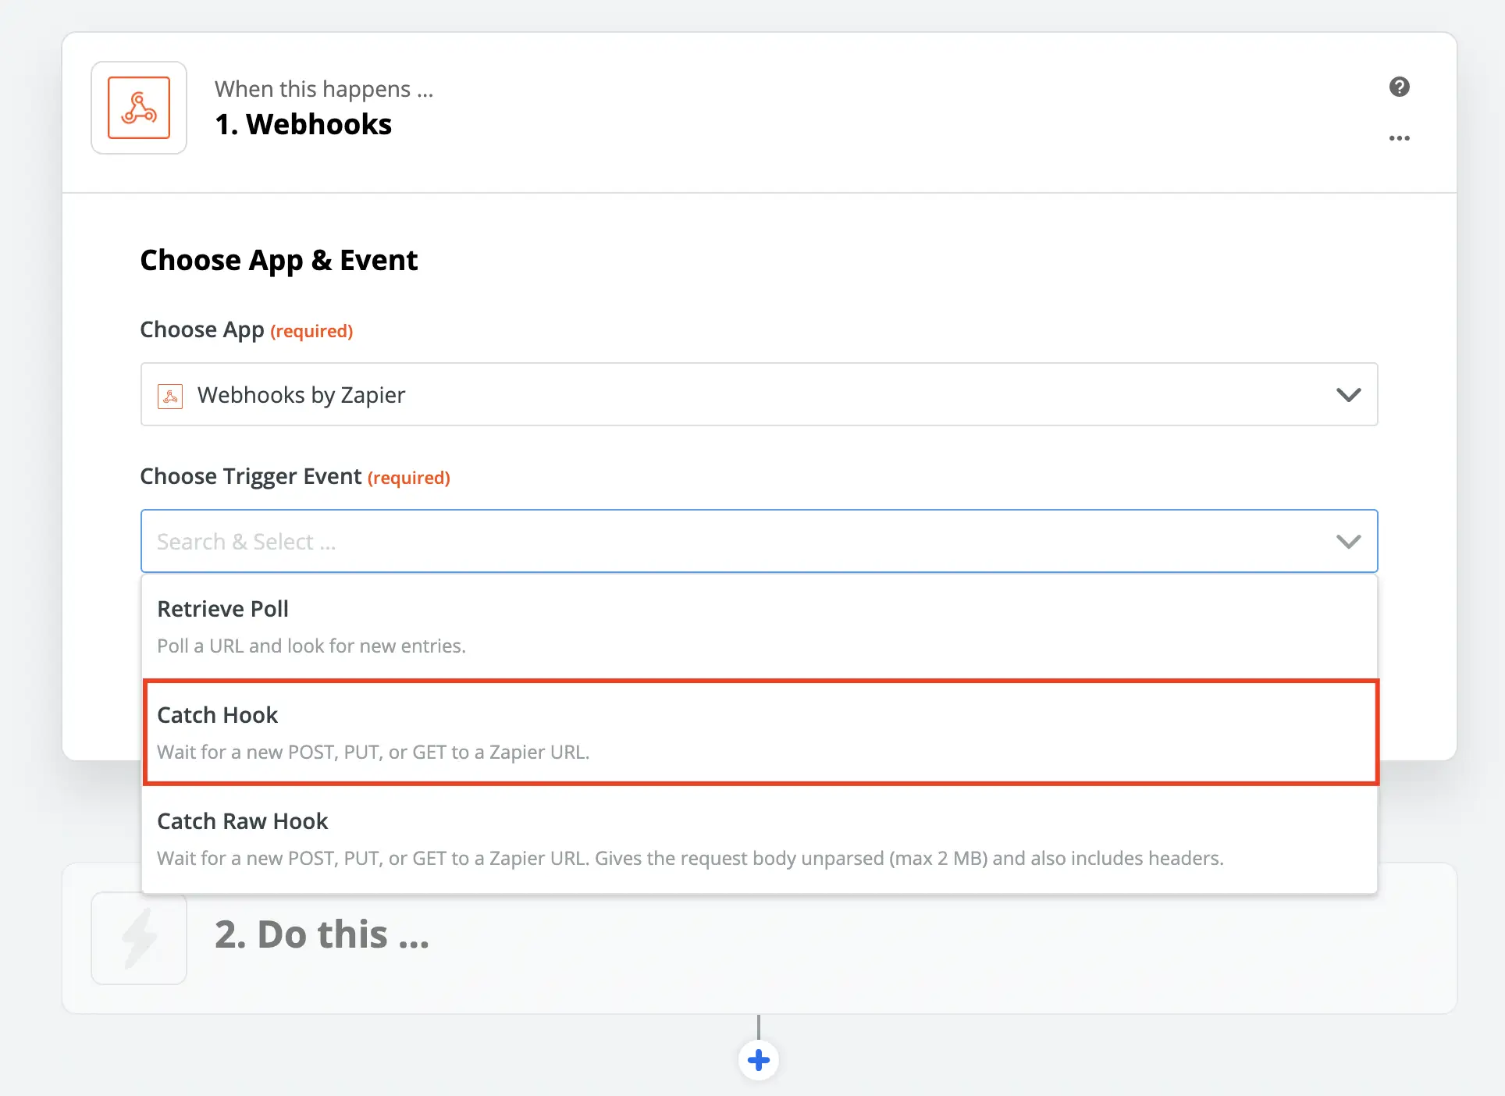Click the 1. Webhooks step title
1505x1096 pixels.
303,123
